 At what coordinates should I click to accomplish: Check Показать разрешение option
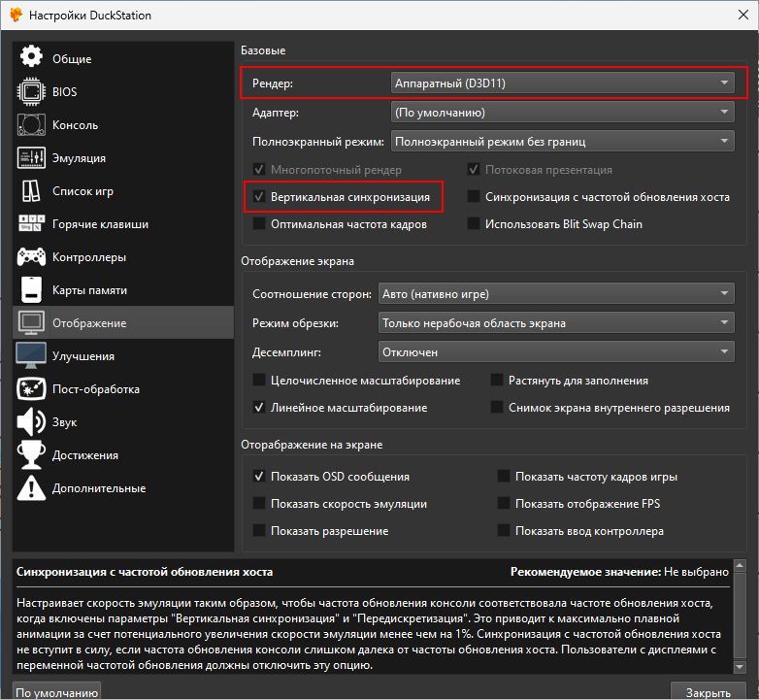[x=259, y=530]
